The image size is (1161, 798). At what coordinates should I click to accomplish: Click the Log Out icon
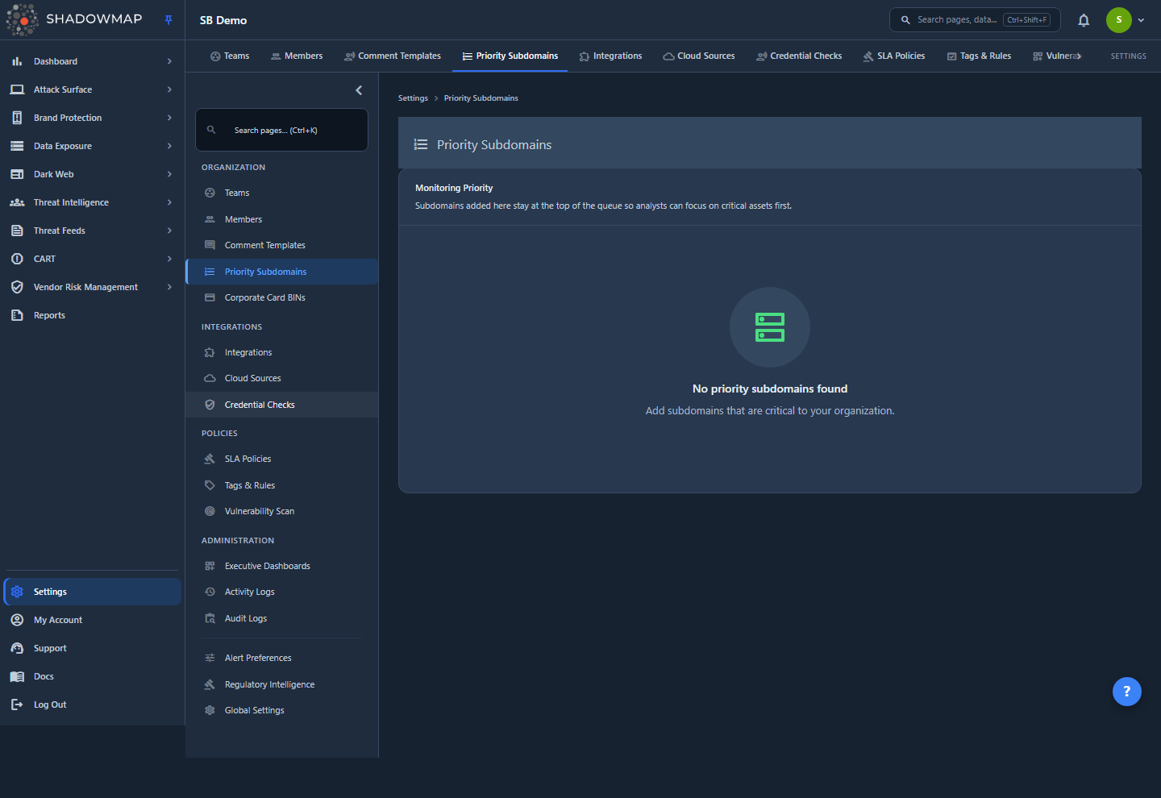click(x=17, y=704)
